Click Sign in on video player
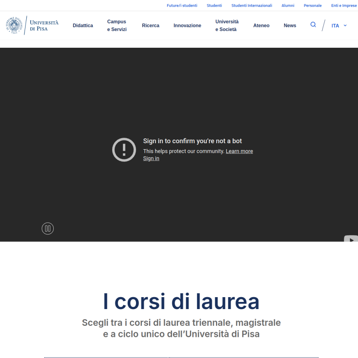Viewport: 358px width, 358px height. pyautogui.click(x=151, y=158)
